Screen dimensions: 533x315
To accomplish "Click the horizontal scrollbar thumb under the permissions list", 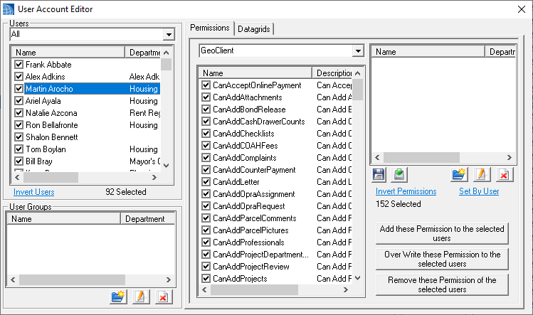I will (x=254, y=289).
